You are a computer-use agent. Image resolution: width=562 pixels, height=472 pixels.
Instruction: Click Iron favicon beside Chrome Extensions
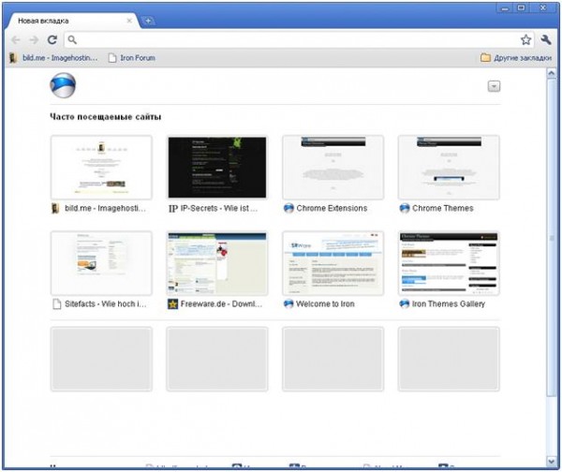pyautogui.click(x=288, y=208)
